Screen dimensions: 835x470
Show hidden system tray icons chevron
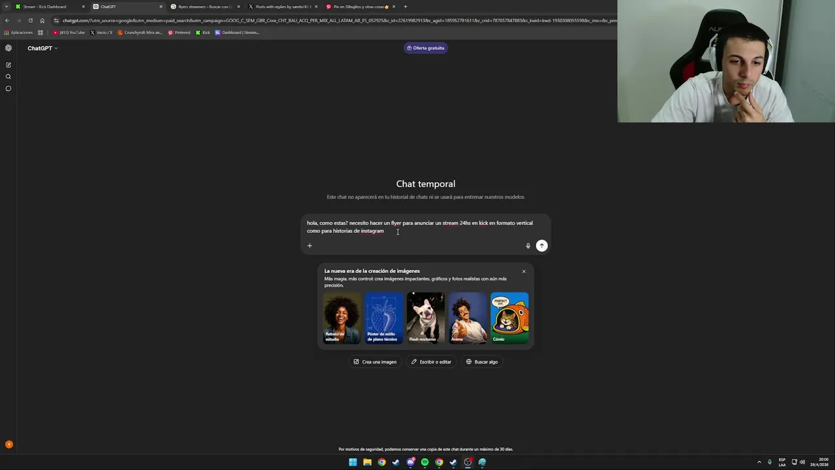coord(759,462)
